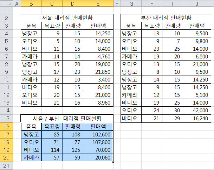Click '목표량' header in the Busan table

(152, 26)
